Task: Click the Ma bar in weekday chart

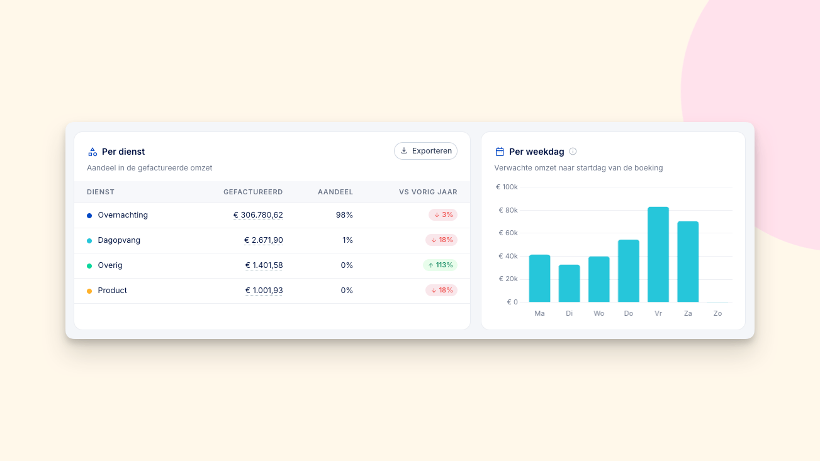Action: point(539,279)
